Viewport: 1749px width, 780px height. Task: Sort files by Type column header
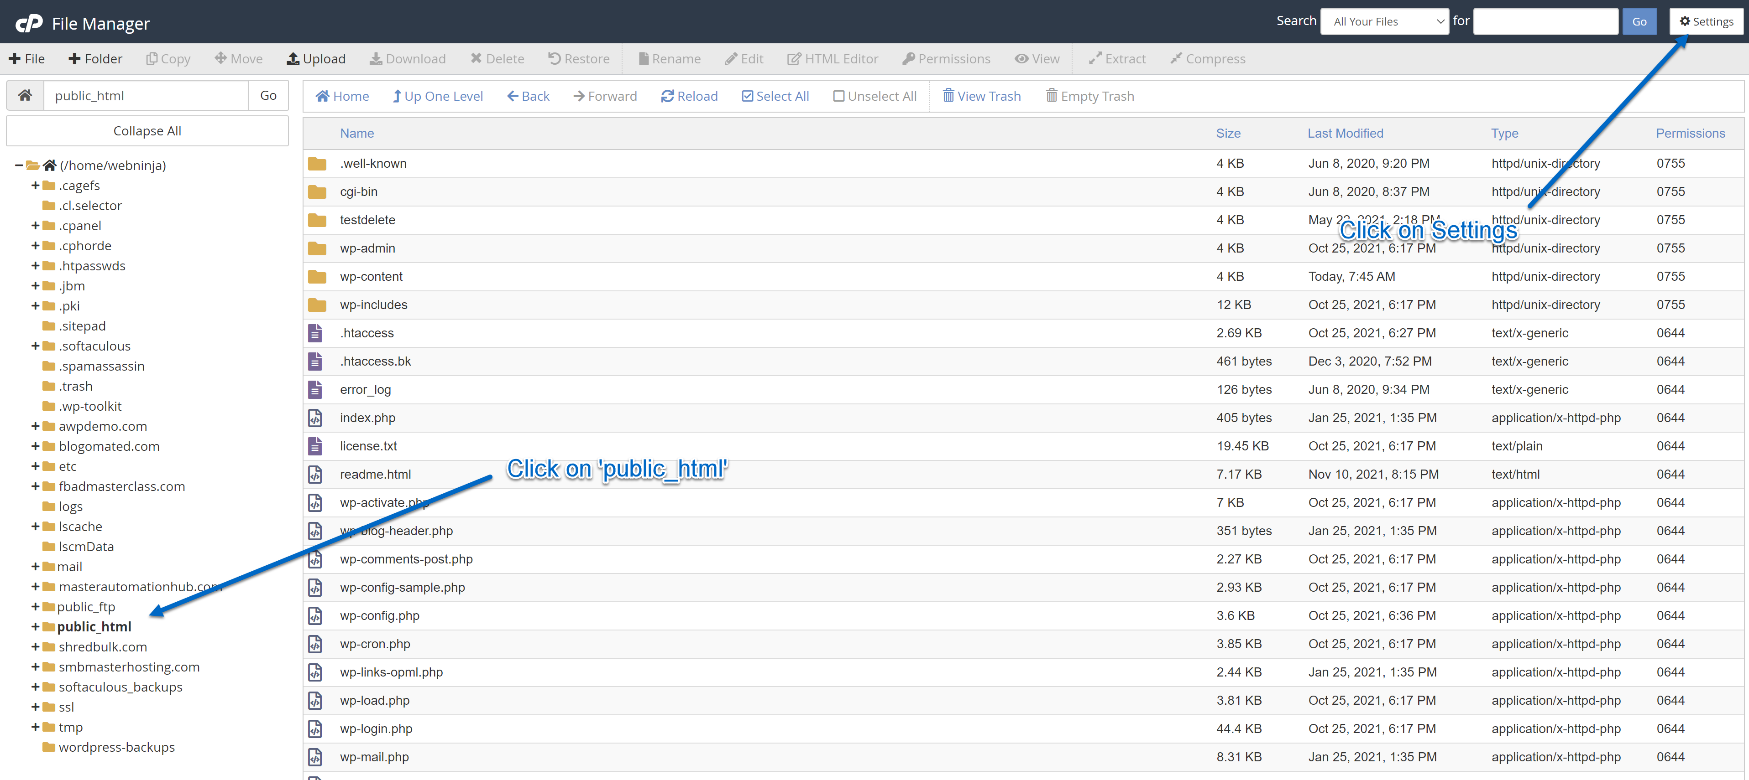point(1504,134)
